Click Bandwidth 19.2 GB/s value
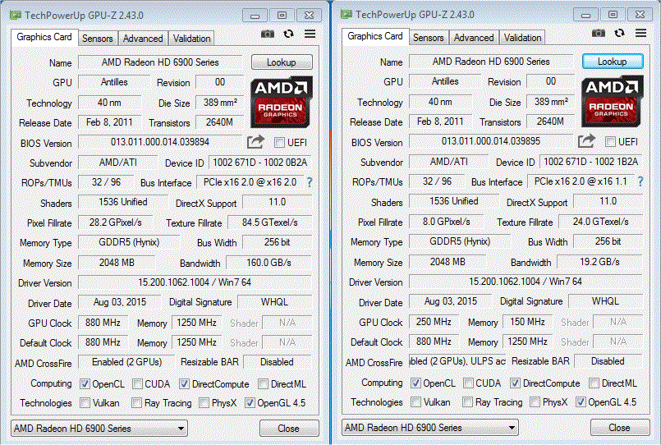Viewport: 661px width, 445px height. [x=600, y=262]
